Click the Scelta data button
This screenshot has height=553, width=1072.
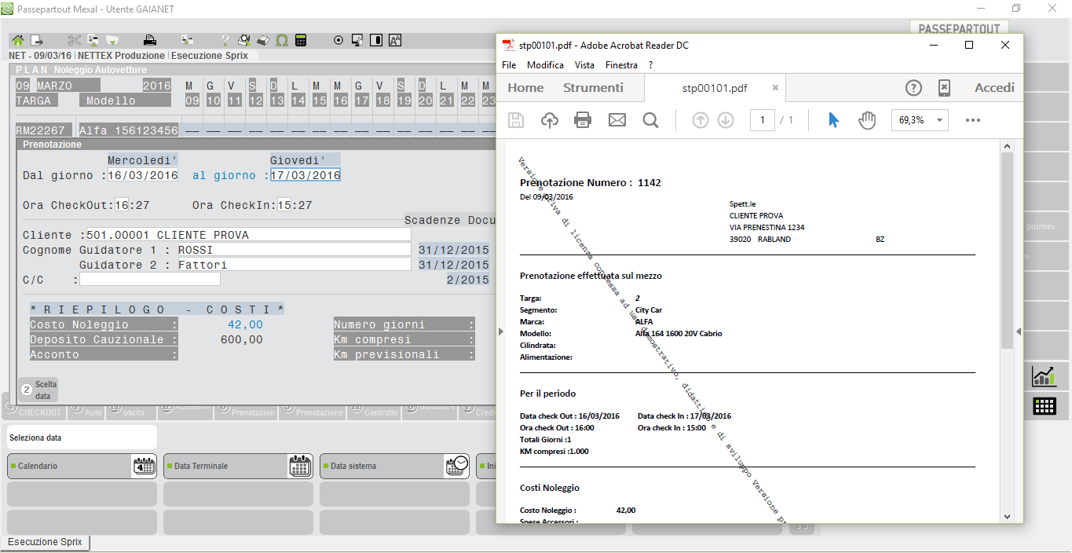(x=38, y=390)
